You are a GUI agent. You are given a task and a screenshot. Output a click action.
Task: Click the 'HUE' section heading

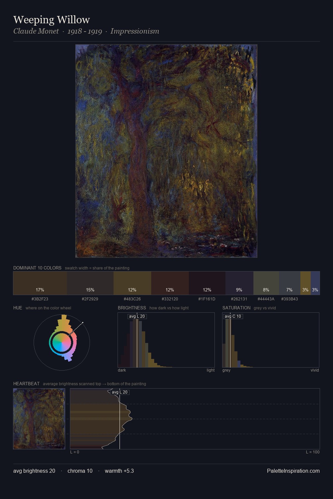point(18,308)
